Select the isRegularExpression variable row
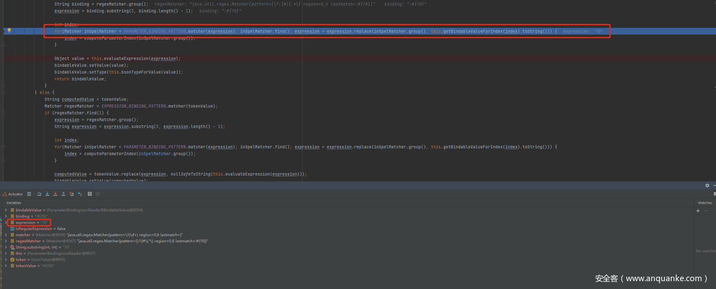716x289 pixels. (40, 229)
